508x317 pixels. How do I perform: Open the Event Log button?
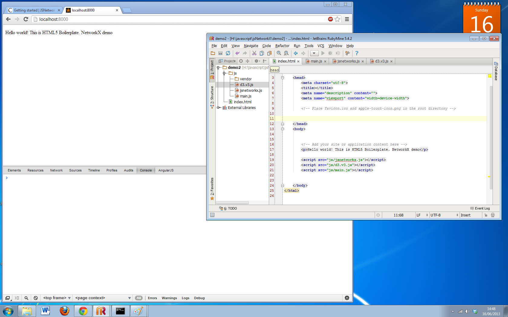[480, 208]
